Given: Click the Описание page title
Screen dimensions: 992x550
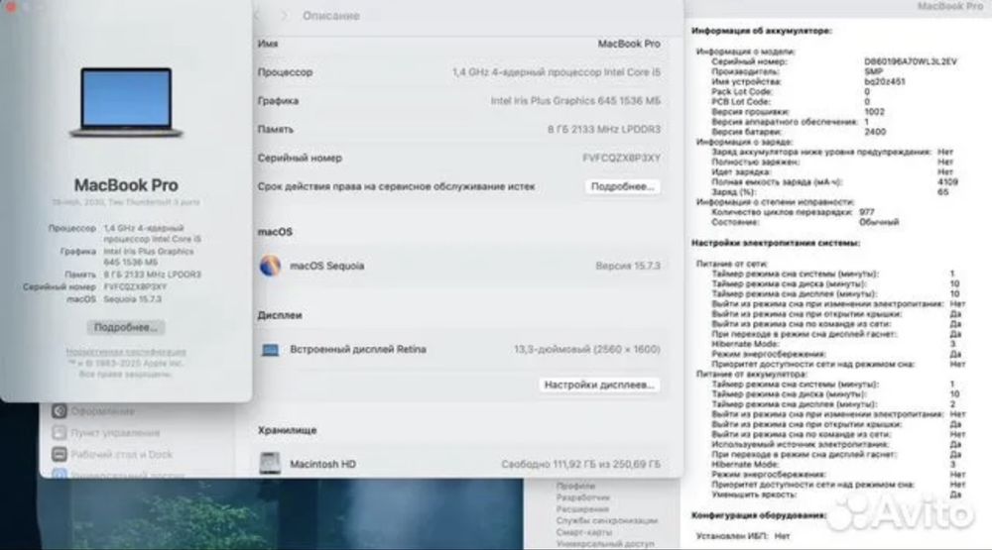Looking at the screenshot, I should (x=331, y=15).
